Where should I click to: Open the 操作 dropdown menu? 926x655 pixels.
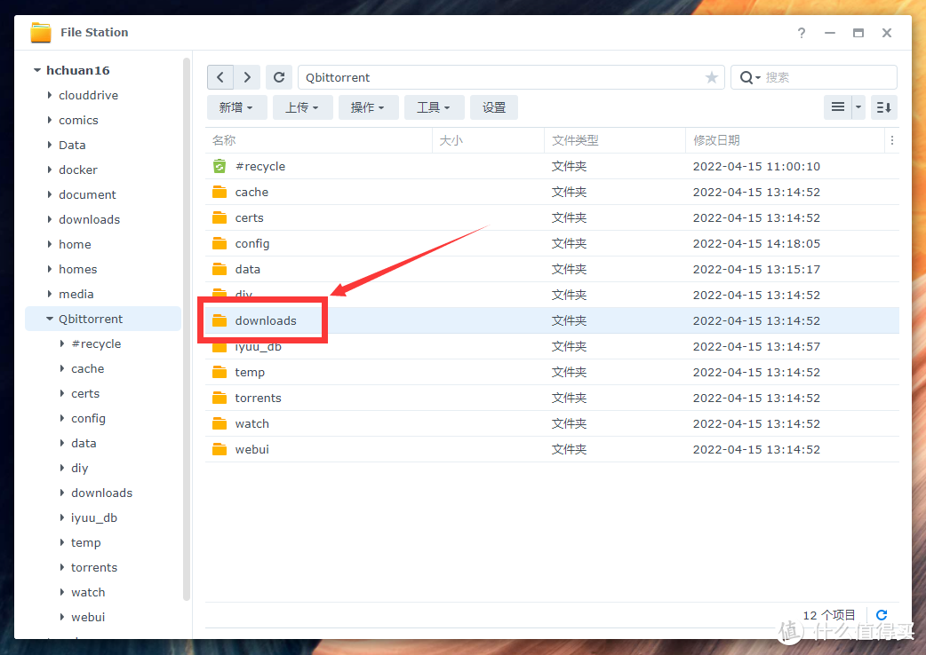[368, 107]
